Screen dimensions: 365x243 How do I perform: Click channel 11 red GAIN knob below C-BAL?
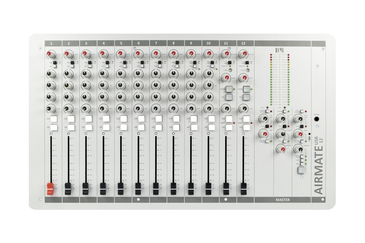[225, 78]
